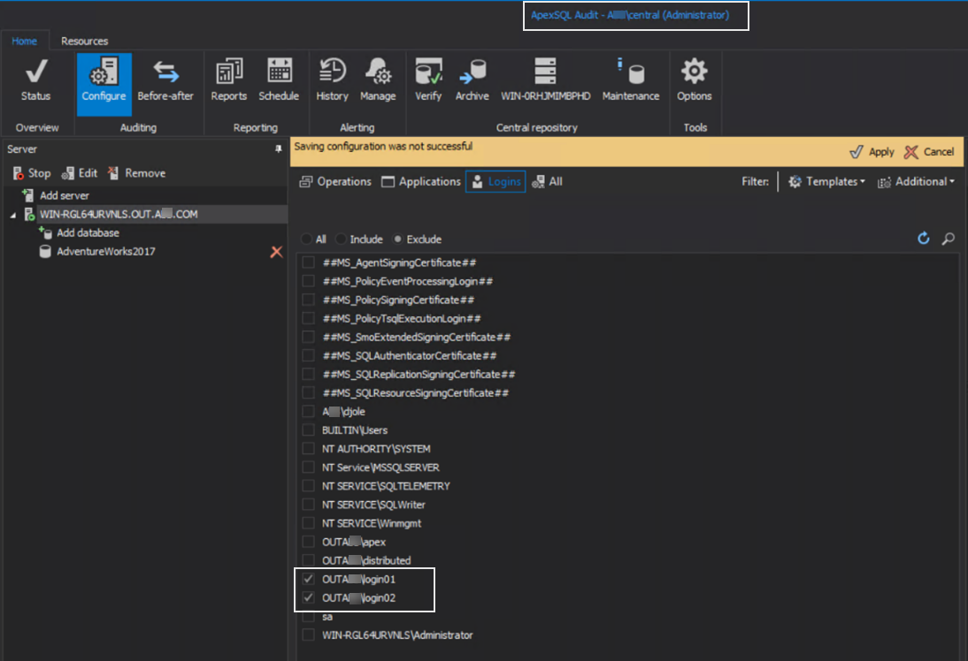The height and width of the screenshot is (661, 968).
Task: Open the Options gear icon
Action: [x=694, y=80]
